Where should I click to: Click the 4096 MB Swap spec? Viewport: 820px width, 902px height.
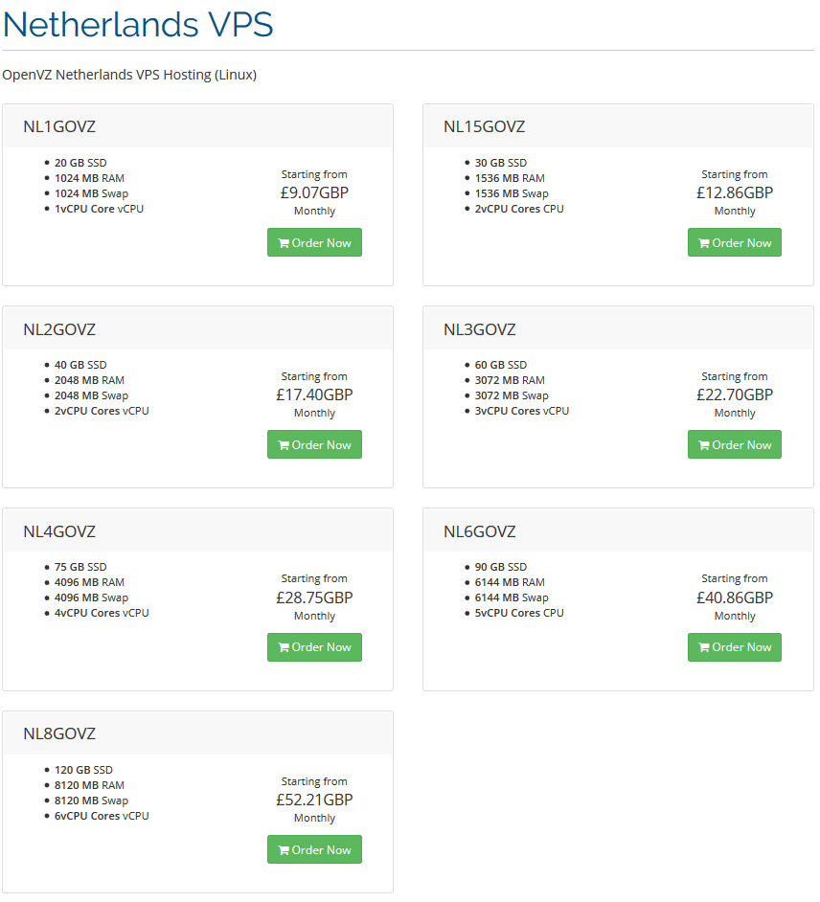coord(92,598)
